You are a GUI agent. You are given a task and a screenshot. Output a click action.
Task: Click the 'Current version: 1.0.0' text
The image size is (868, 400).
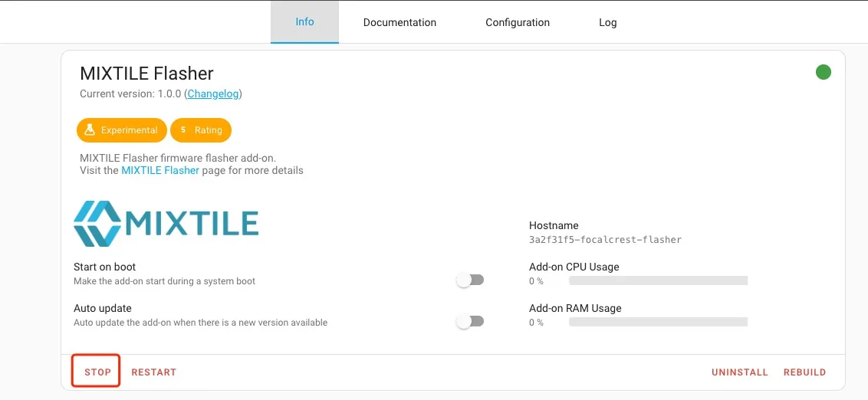click(130, 93)
